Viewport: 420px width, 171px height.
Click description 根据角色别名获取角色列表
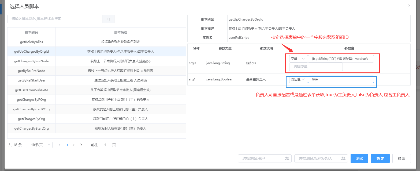(121, 42)
